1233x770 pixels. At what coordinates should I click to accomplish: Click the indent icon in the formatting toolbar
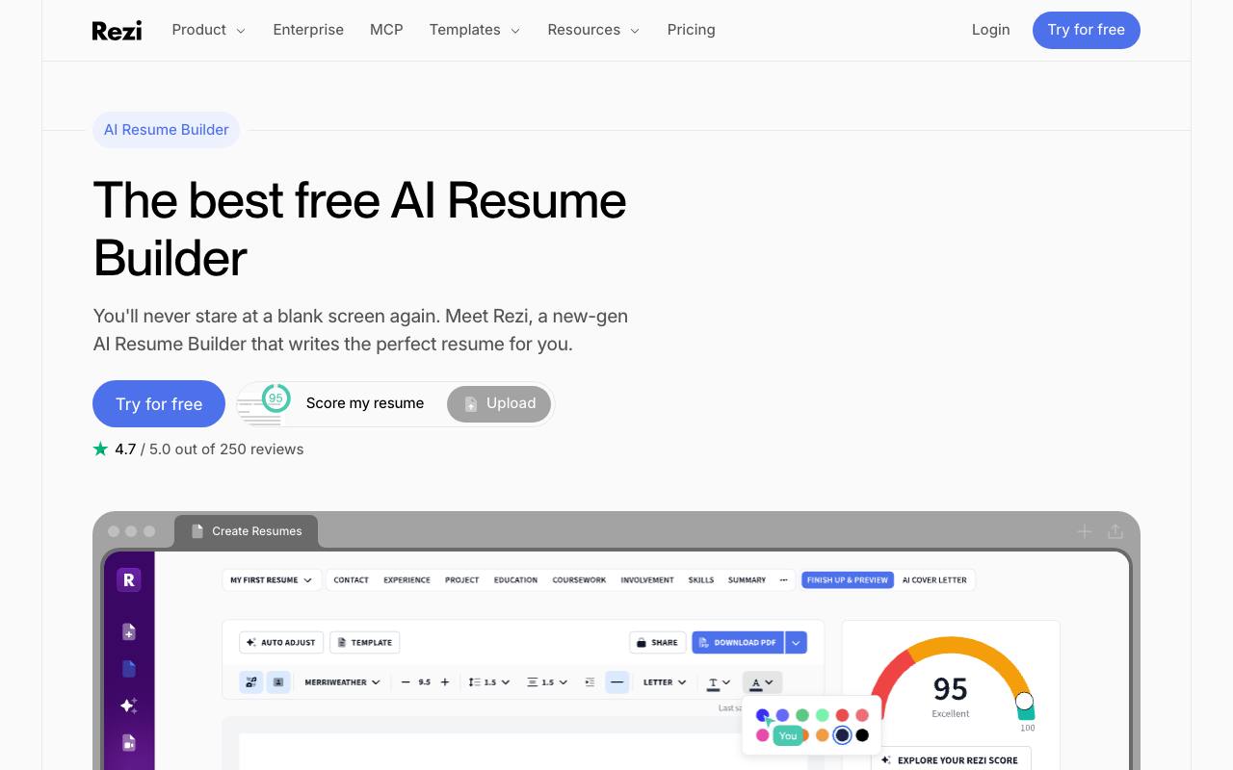point(590,682)
